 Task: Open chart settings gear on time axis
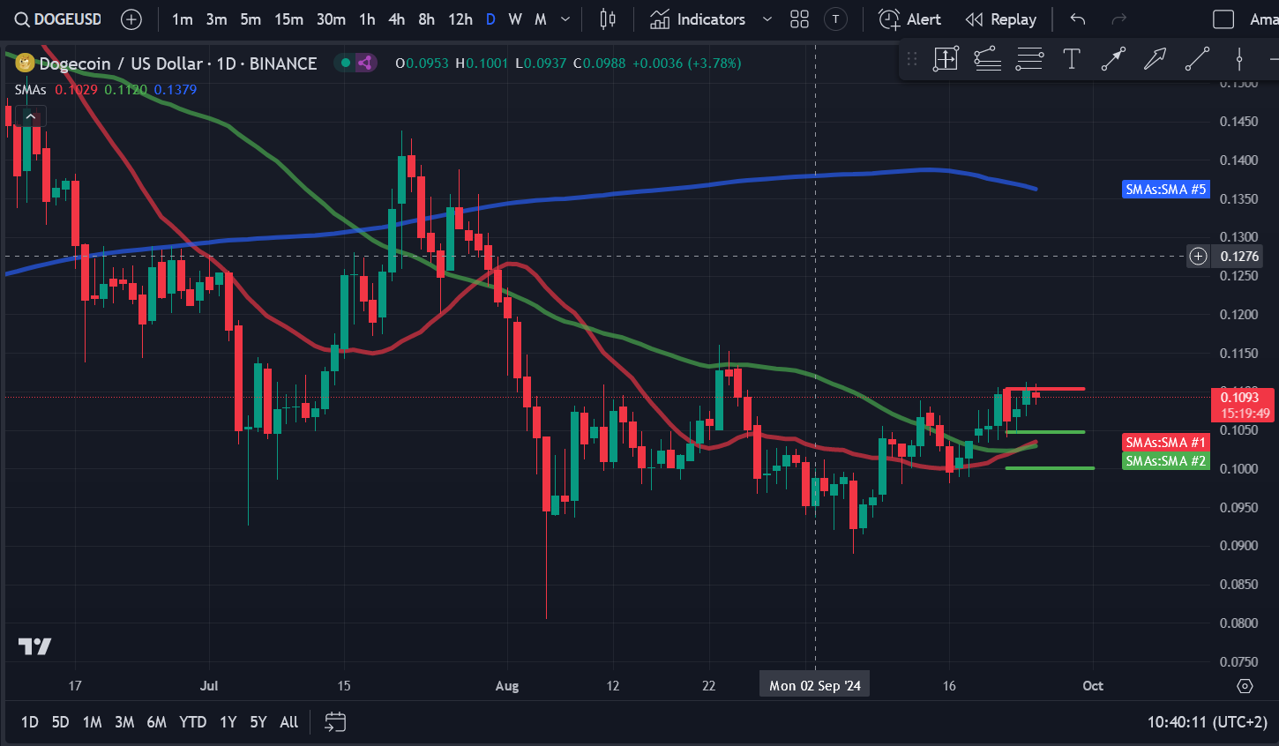pyautogui.click(x=1245, y=686)
